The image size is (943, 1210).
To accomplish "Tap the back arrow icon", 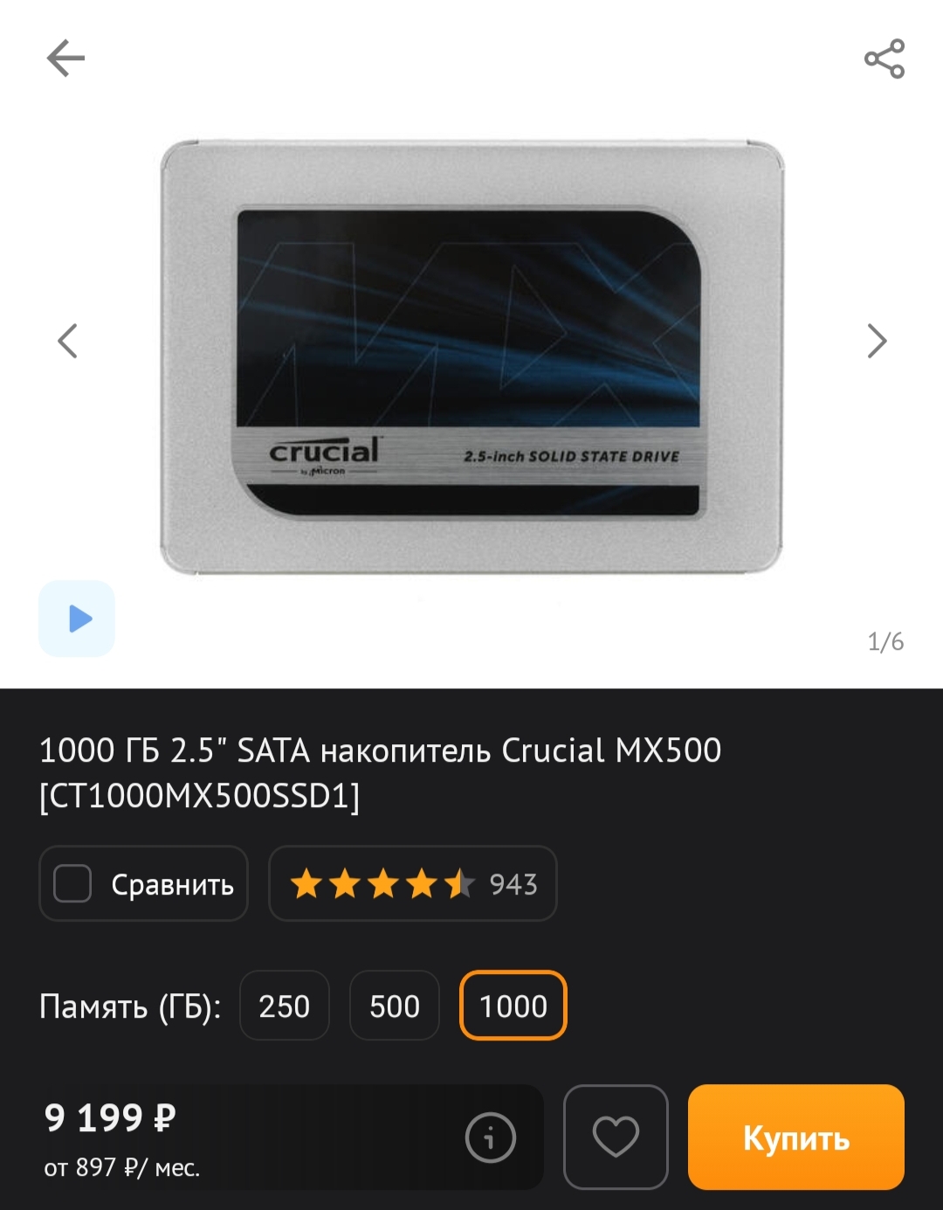I will (x=65, y=59).
